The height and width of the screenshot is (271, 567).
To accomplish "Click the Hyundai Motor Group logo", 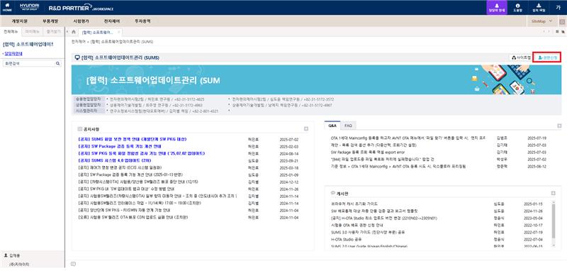I will coord(30,7).
